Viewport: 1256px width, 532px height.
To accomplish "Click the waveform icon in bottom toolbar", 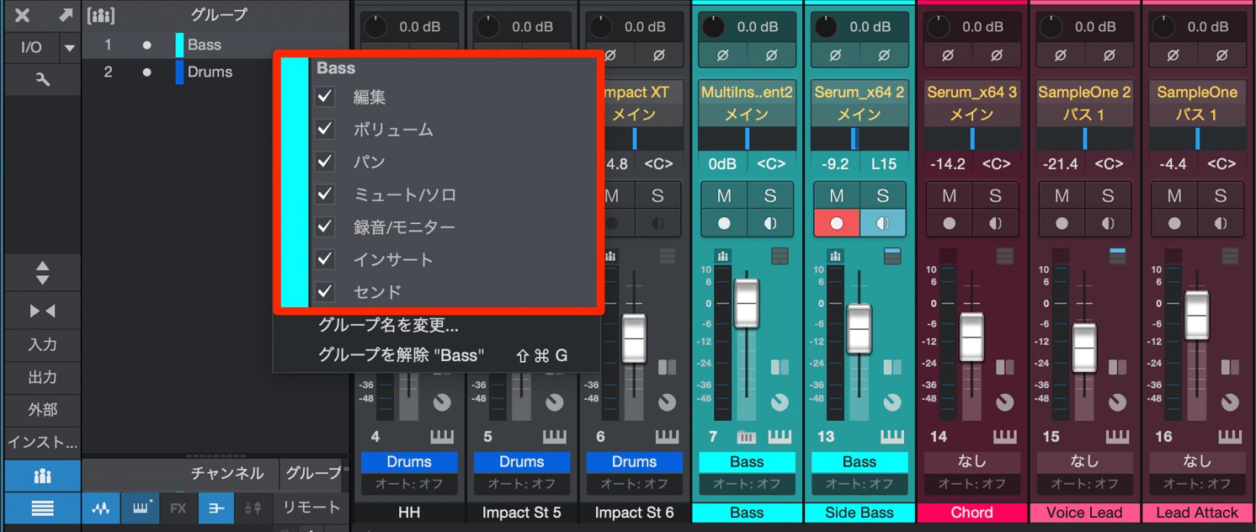I will pyautogui.click(x=102, y=508).
